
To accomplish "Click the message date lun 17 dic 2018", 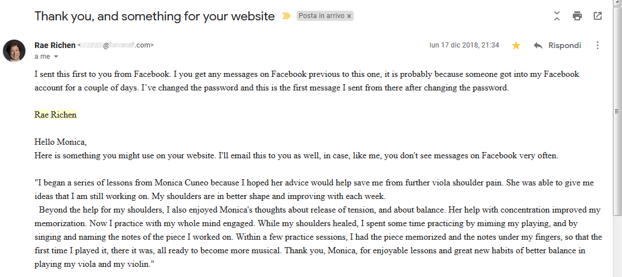I will pos(464,45).
